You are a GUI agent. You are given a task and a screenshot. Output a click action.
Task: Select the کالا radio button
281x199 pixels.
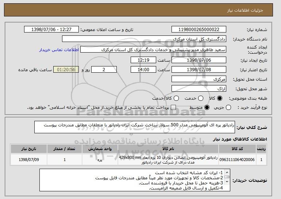[220, 98]
